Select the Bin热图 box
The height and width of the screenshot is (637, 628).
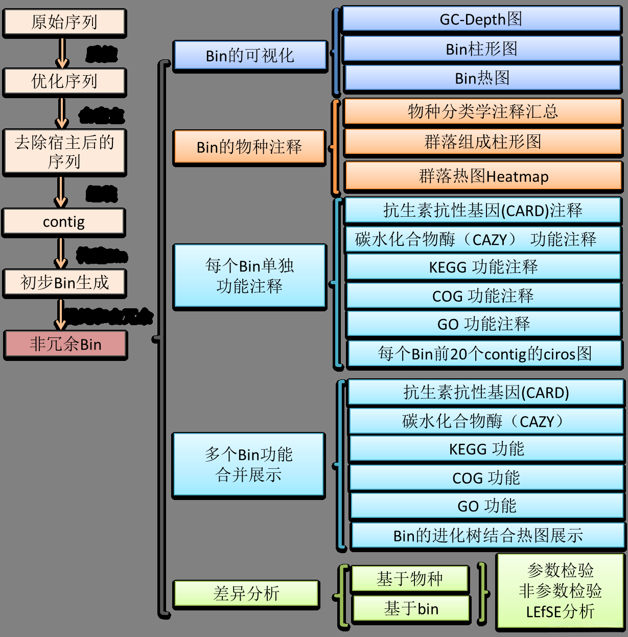pos(482,78)
